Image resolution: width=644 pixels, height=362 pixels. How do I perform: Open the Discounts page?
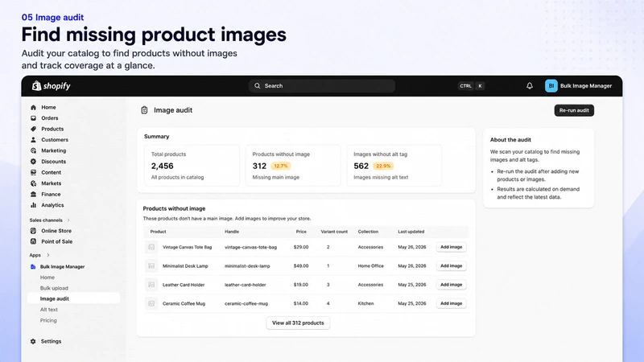53,162
